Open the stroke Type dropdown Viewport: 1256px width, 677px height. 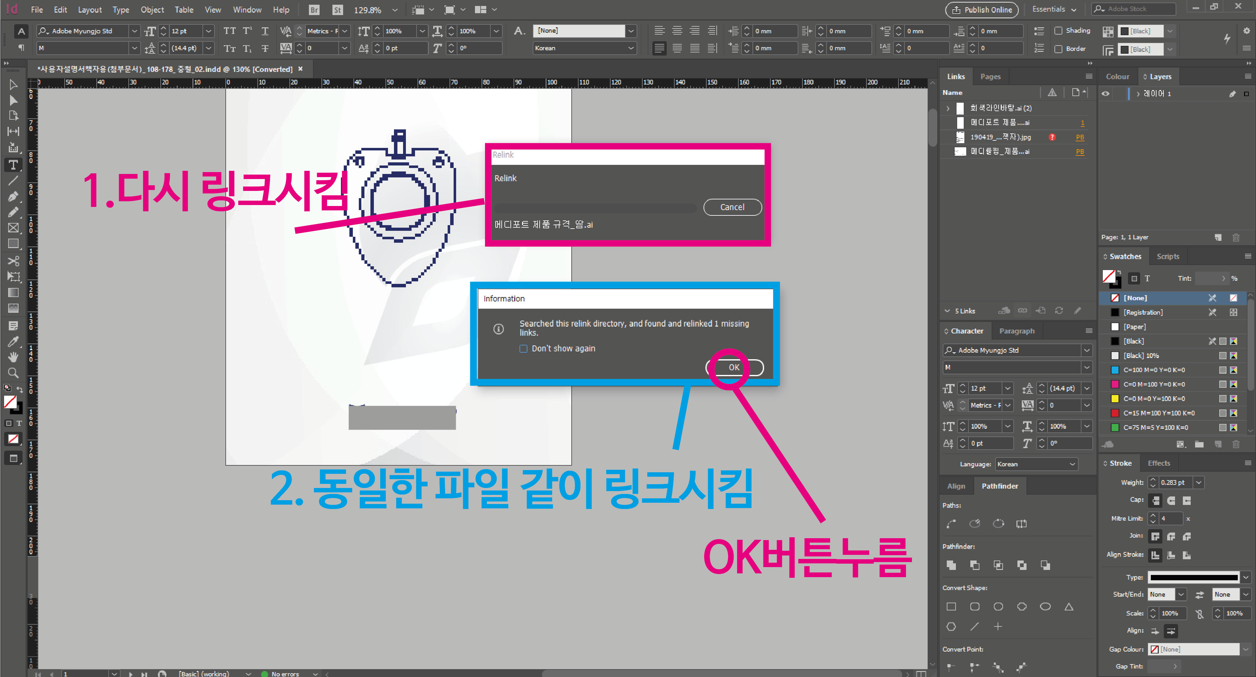[x=1246, y=577]
